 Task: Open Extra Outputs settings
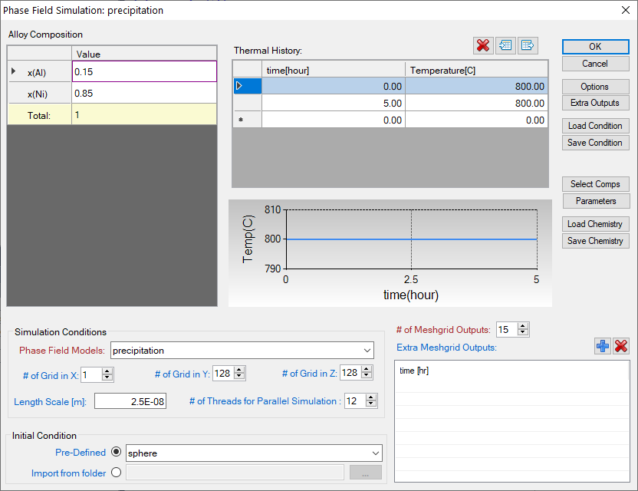coord(594,103)
